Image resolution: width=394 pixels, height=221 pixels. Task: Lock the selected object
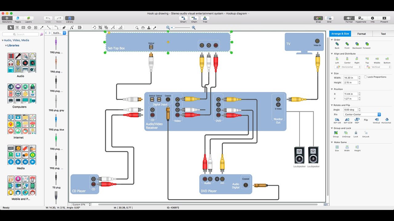[x=356, y=134]
